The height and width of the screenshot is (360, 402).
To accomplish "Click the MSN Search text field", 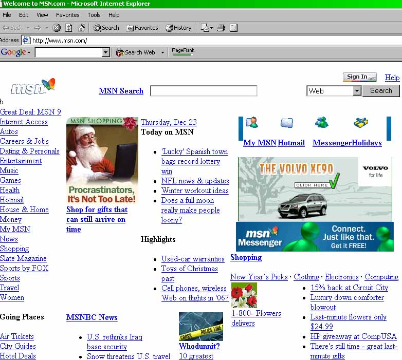I will click(x=204, y=90).
